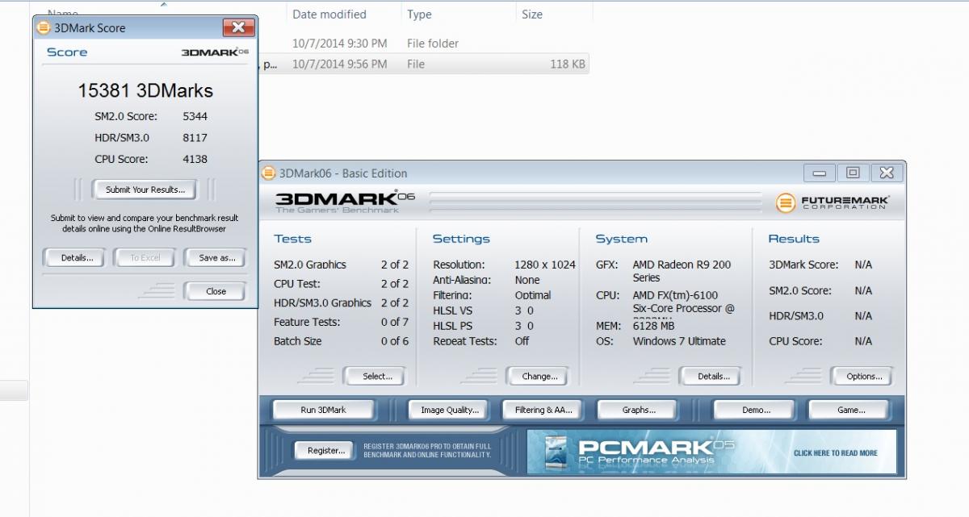Click the Close text button in score dialog

point(216,291)
